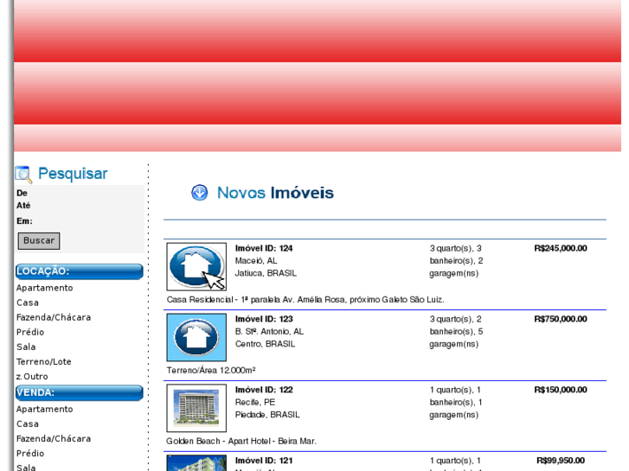
Task: Open Prédio under LOCAÇÃO
Action: (30, 333)
